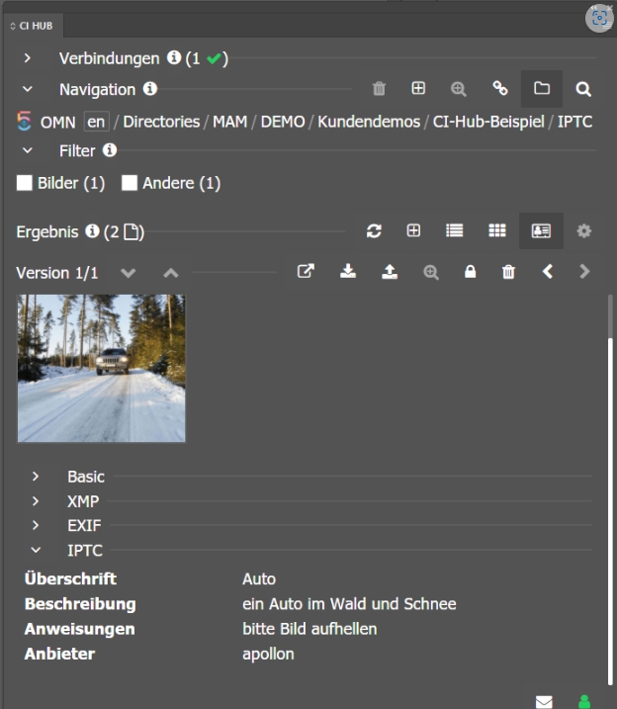
Task: Expand the Basic metadata section
Action: click(36, 477)
